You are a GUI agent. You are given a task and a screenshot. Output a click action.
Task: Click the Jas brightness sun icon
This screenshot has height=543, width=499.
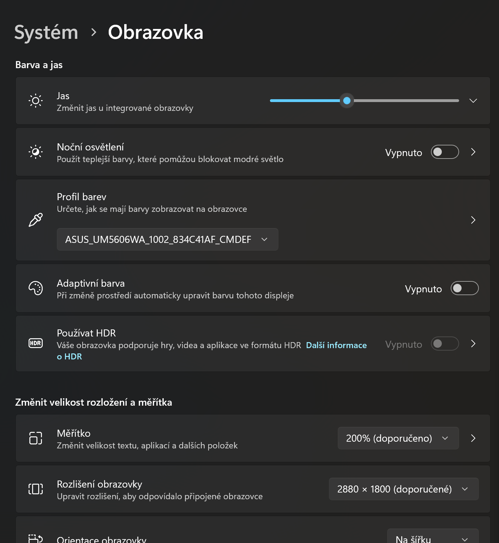tap(35, 101)
